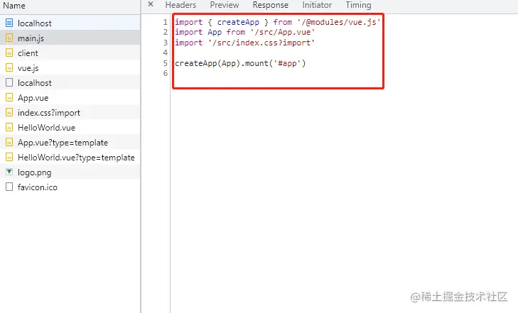Screen dimensions: 518x313
Task: Click line number 5 in the response gutter
Action: 165,63
